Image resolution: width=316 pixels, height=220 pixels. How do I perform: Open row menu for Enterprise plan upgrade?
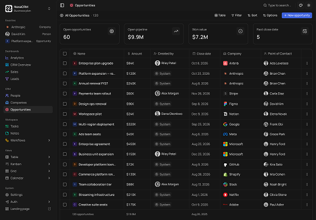click(307, 64)
